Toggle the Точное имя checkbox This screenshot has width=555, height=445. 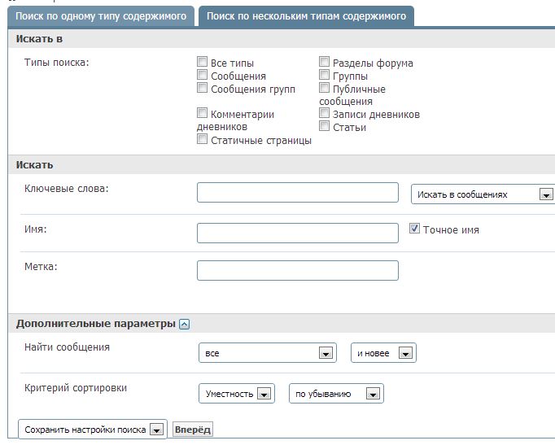[414, 229]
